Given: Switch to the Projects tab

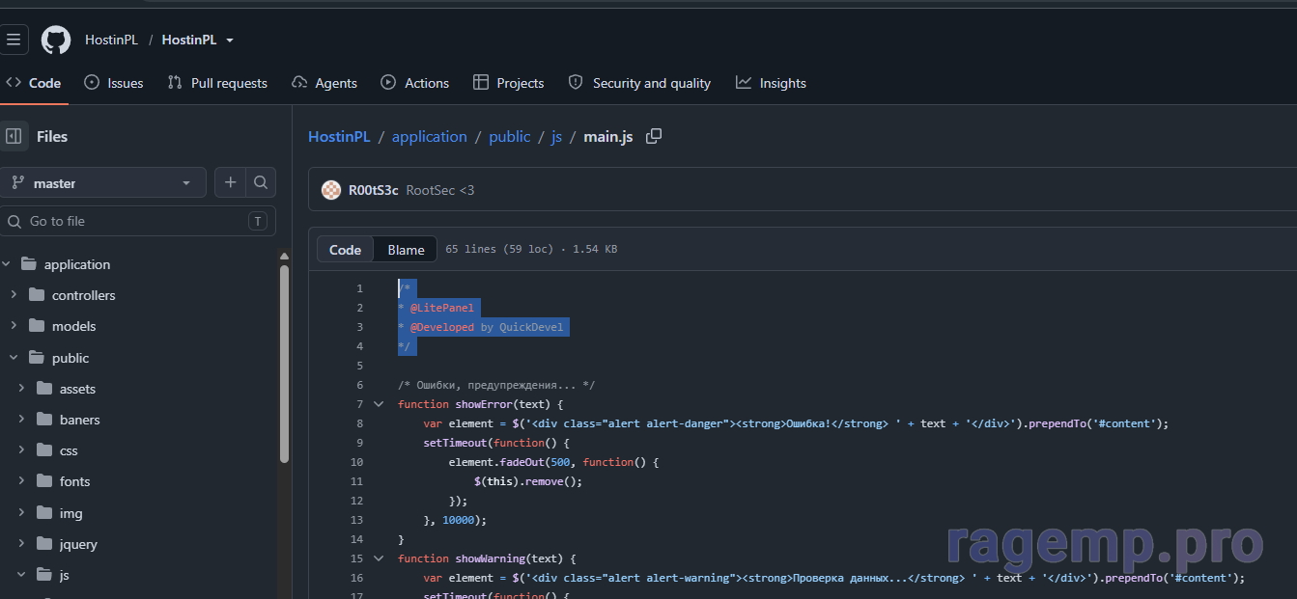Looking at the screenshot, I should (509, 83).
